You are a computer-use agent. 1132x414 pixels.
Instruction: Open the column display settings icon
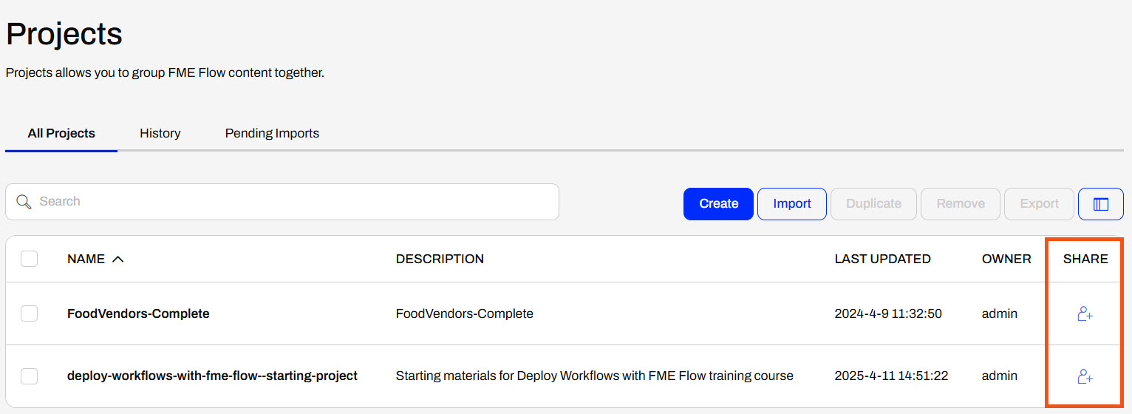click(x=1100, y=204)
